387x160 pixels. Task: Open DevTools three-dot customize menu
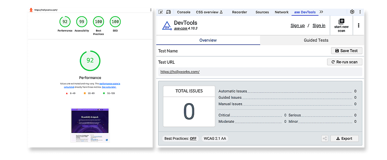[x=360, y=12]
